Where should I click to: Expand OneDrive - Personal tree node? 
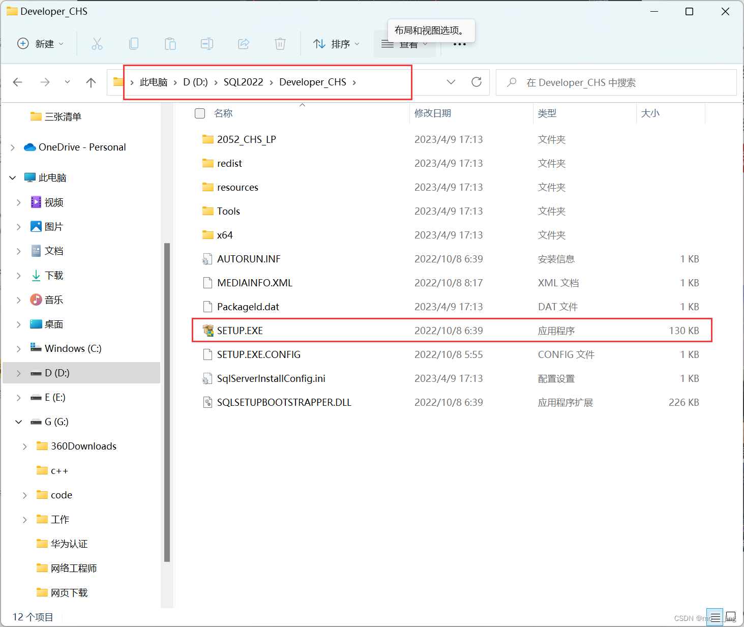(x=13, y=147)
